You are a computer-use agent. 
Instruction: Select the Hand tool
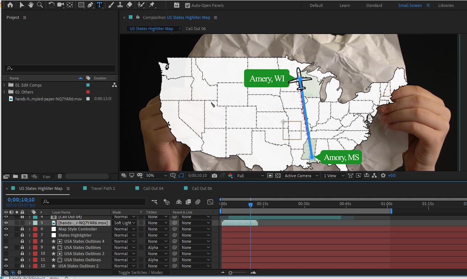(x=31, y=5)
